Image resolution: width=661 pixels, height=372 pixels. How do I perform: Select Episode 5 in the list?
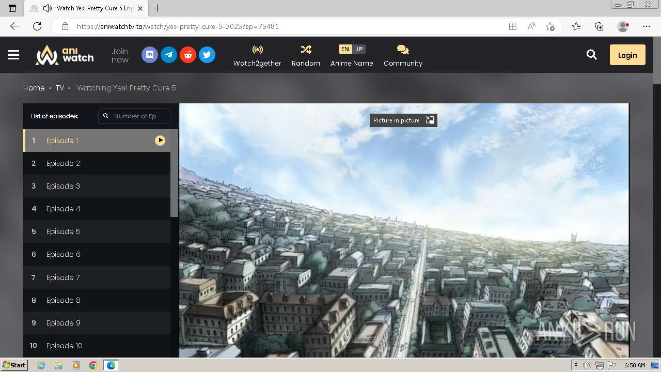pyautogui.click(x=97, y=231)
